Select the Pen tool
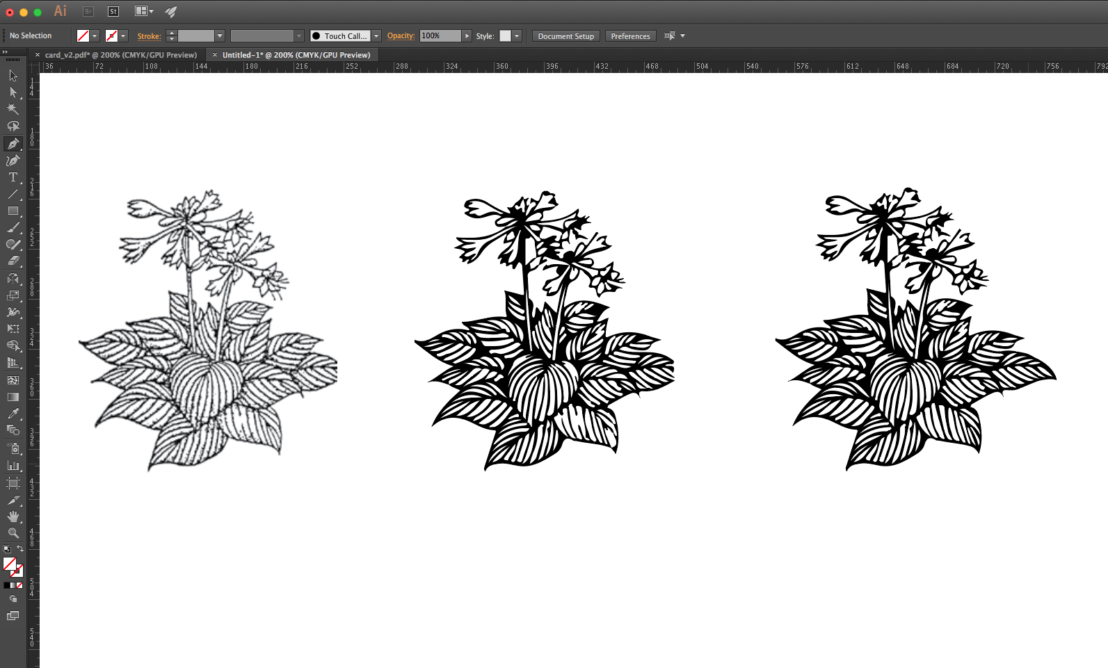The width and height of the screenshot is (1108, 668). [x=13, y=144]
